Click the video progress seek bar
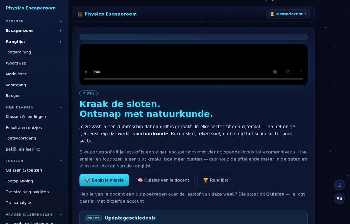The image size is (350, 224). (194, 79)
